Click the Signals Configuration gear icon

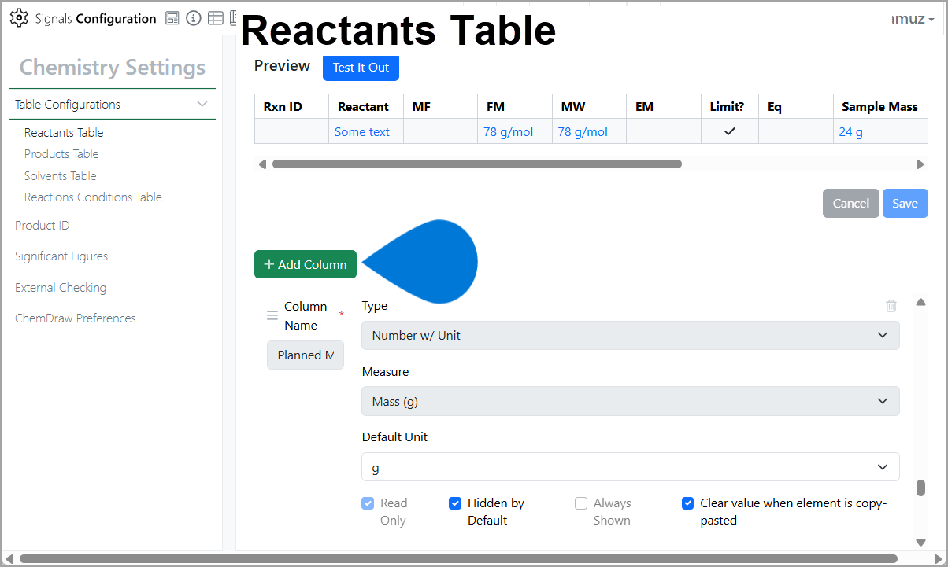coord(20,17)
